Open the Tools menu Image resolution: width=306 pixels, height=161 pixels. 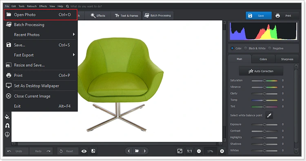pos(22,6)
